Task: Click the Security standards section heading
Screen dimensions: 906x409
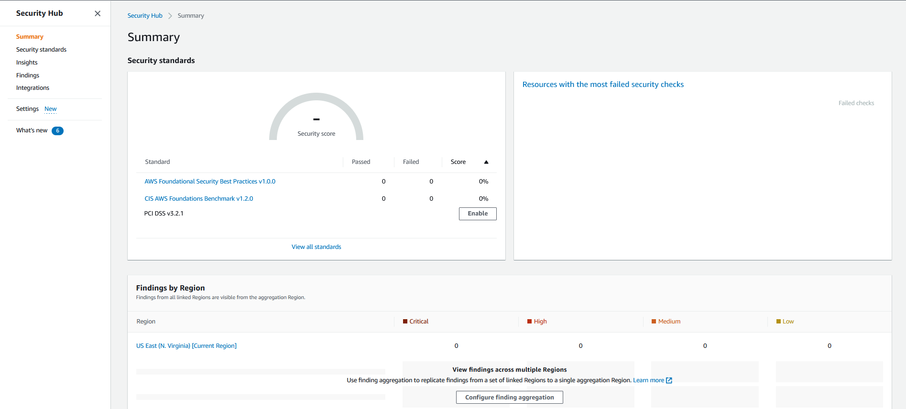Action: pos(161,61)
